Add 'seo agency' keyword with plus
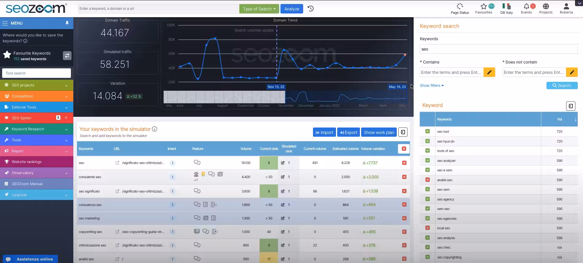583x263 pixels. pyautogui.click(x=427, y=199)
